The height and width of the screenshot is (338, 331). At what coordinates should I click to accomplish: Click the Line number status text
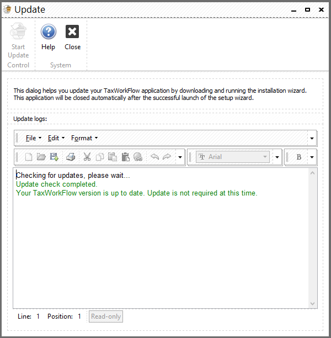coord(29,316)
